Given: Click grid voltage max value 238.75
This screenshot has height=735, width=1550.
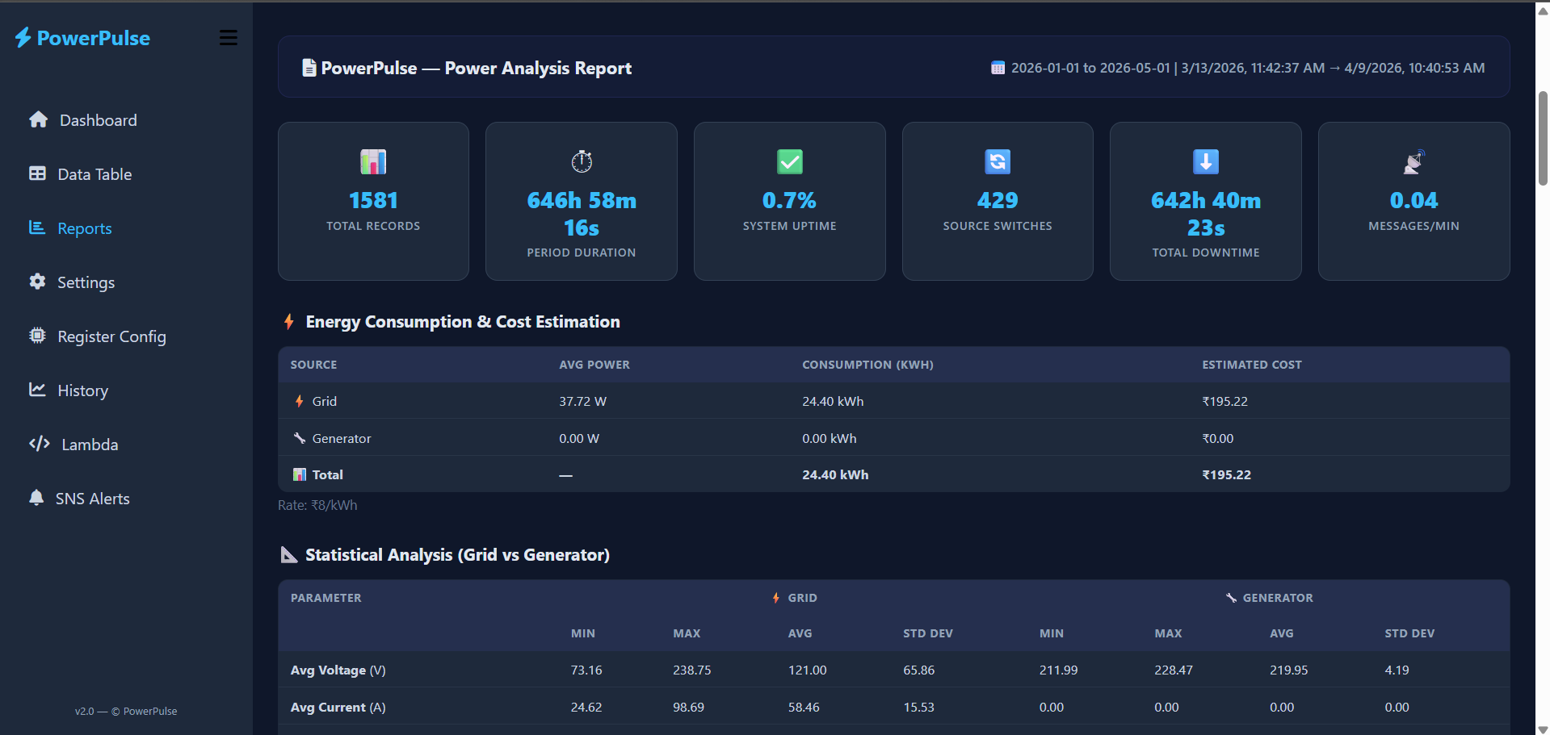Looking at the screenshot, I should tap(692, 670).
